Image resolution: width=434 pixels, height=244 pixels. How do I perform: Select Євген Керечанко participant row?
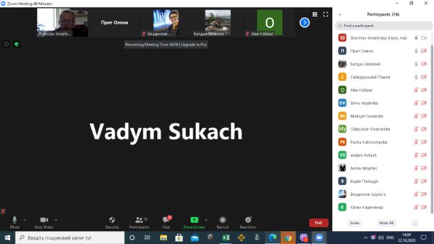[x=382, y=207]
